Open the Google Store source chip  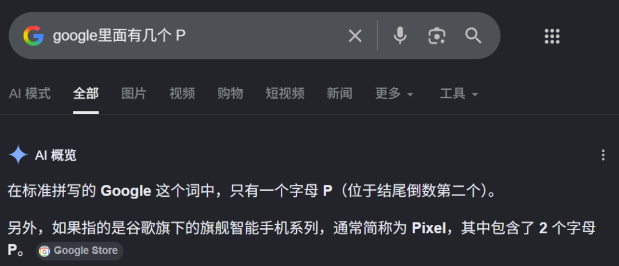pos(80,251)
